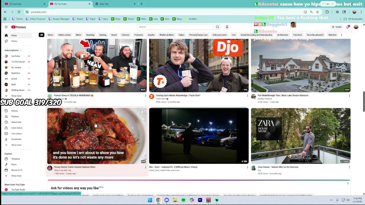This screenshot has height=205, width=365.
Task: Open options for Bear Lake Dream Mansion video
Action: pyautogui.click(x=349, y=96)
